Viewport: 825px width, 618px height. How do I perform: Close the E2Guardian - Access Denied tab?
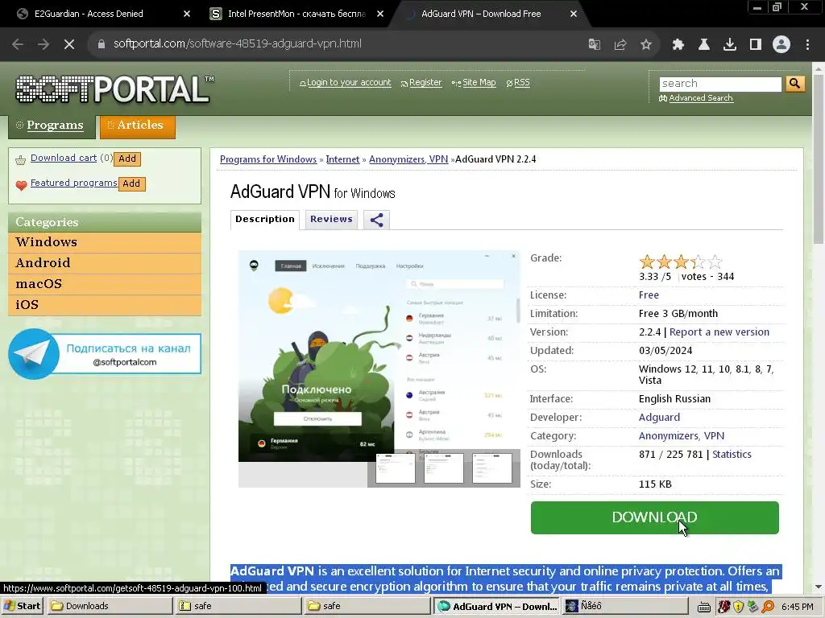click(x=187, y=14)
